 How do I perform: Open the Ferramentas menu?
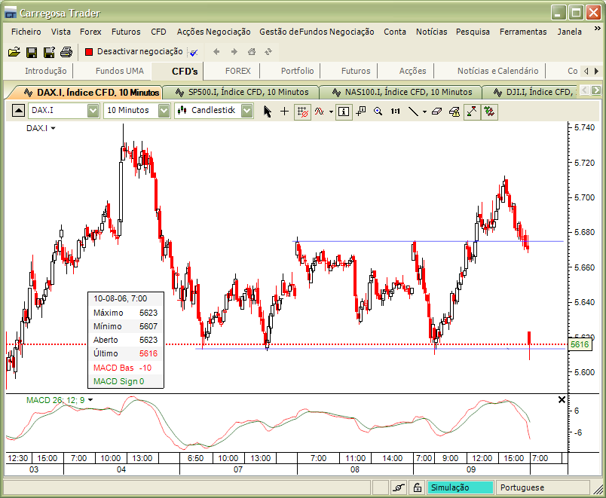pos(523,32)
